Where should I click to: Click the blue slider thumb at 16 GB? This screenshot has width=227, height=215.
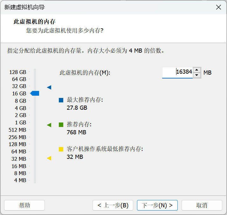click(x=35, y=93)
